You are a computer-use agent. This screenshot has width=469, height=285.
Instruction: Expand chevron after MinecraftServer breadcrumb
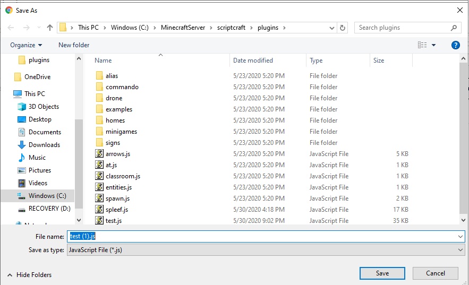211,28
